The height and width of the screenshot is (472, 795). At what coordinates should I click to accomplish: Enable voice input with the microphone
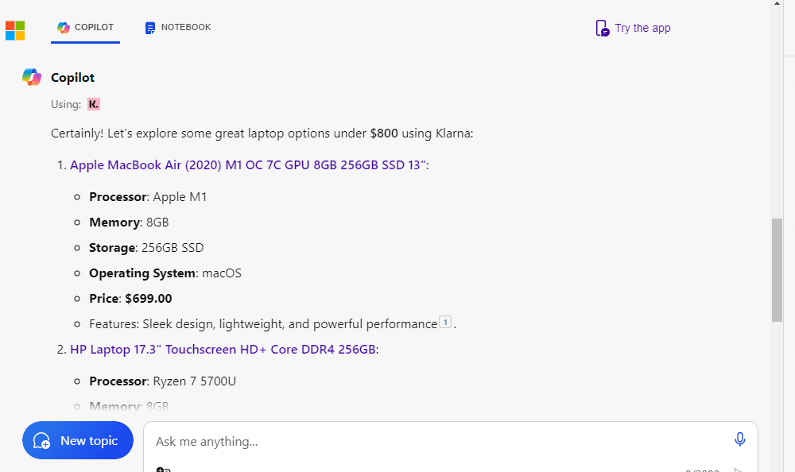click(740, 439)
